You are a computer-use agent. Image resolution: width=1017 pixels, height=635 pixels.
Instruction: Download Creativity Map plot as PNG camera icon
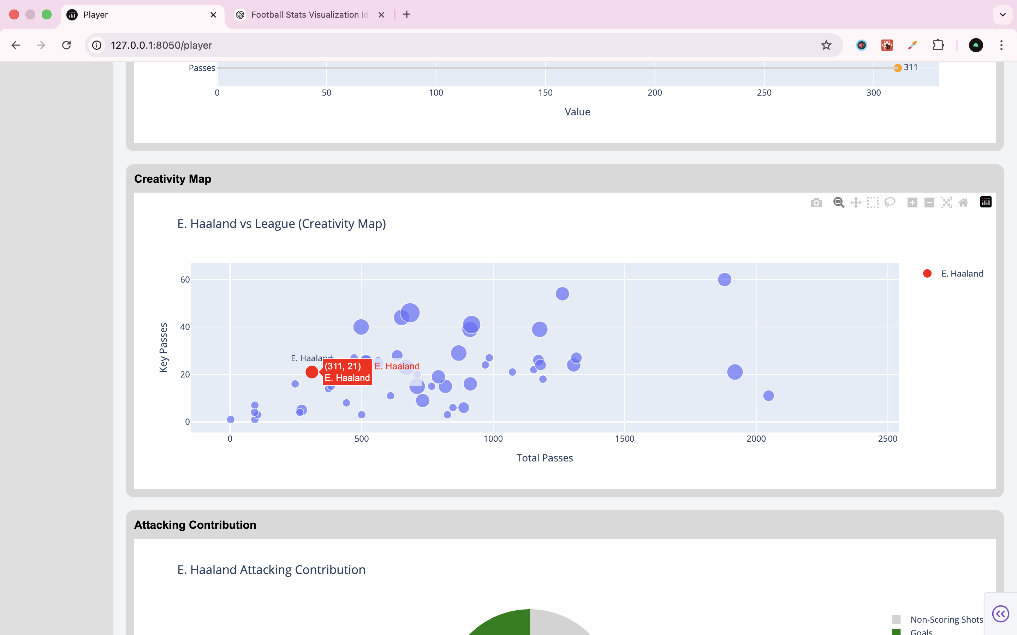[x=816, y=203]
